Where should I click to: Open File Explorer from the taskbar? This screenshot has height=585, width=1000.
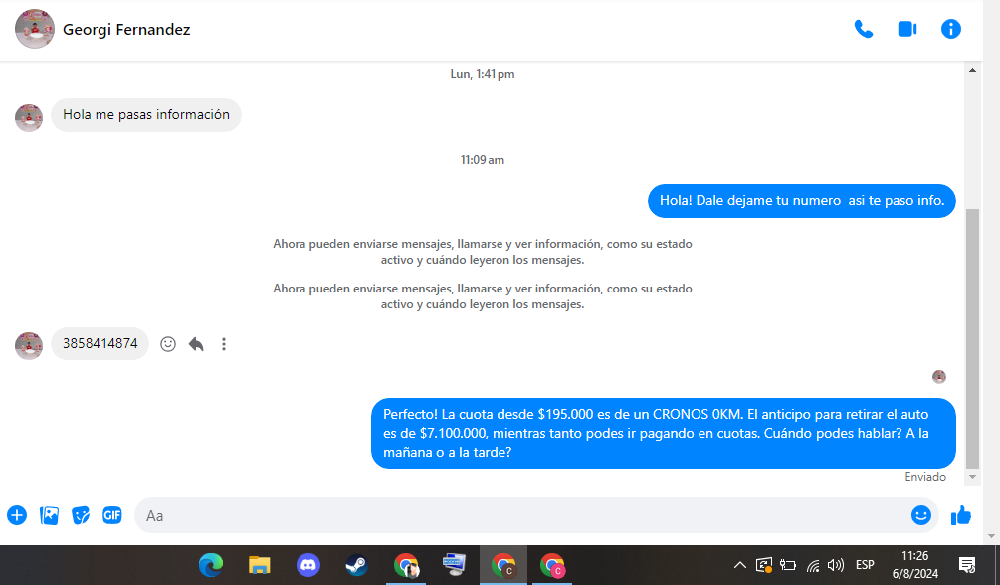click(259, 565)
